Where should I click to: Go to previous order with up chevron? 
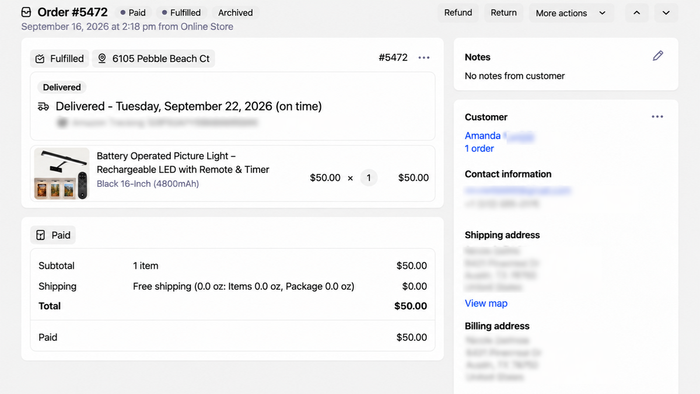pos(636,13)
